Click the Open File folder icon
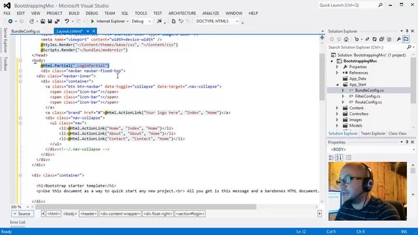 pyautogui.click(x=42, y=21)
